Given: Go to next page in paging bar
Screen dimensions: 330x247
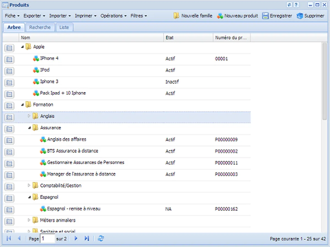Looking at the screenshot, I should 76,238.
